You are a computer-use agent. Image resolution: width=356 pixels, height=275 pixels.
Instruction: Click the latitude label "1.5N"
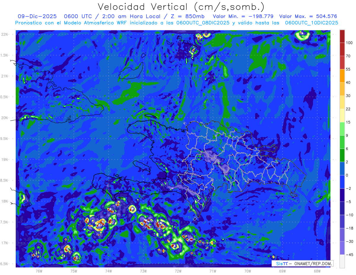click(x=4, y=55)
